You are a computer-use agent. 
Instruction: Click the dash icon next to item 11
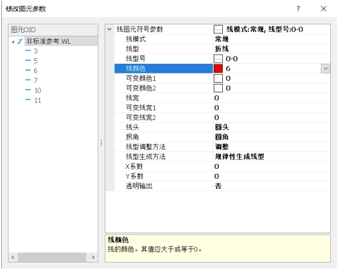point(28,100)
